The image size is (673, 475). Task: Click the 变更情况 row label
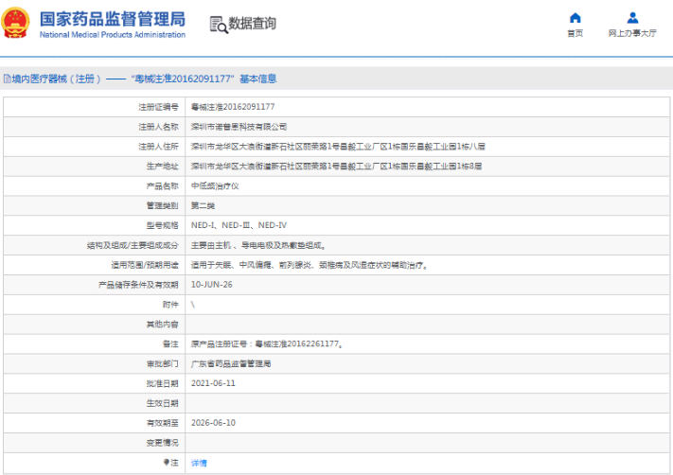coord(162,443)
